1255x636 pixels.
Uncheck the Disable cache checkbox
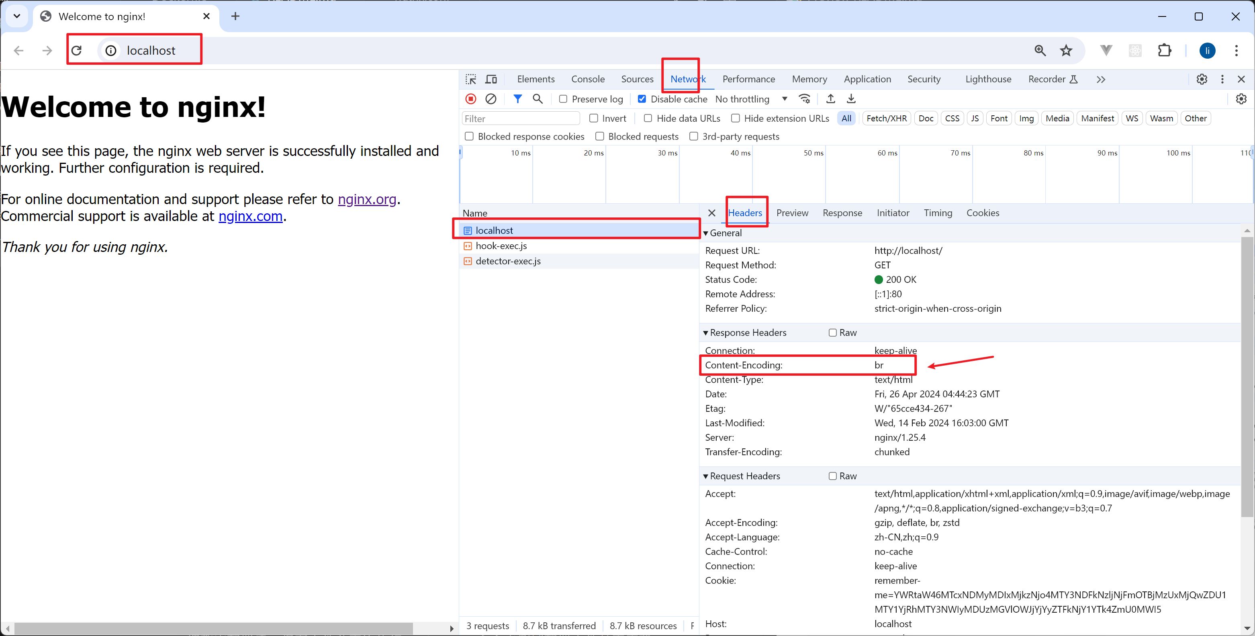pos(642,99)
